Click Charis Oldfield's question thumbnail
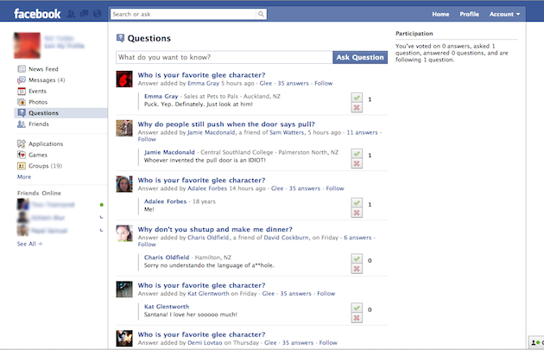544x350 pixels. tap(124, 233)
